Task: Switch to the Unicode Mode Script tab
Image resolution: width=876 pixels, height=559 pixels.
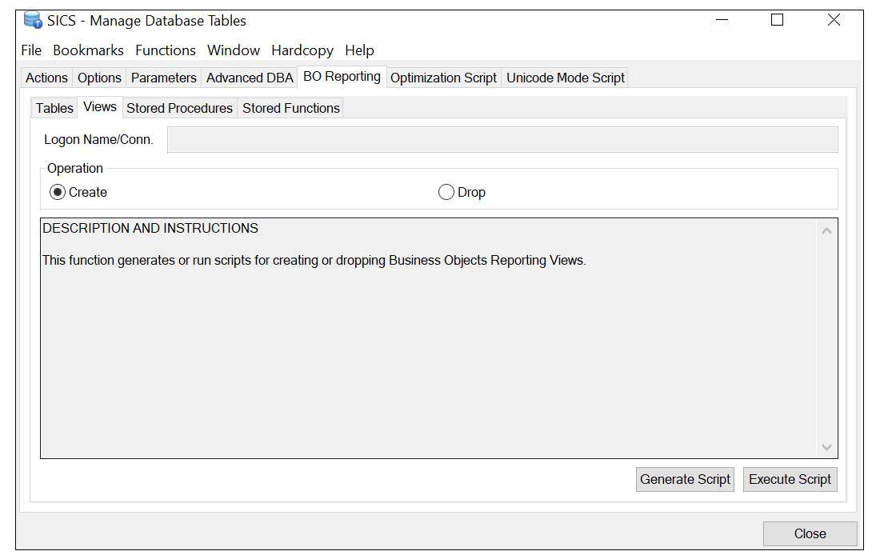Action: [565, 78]
